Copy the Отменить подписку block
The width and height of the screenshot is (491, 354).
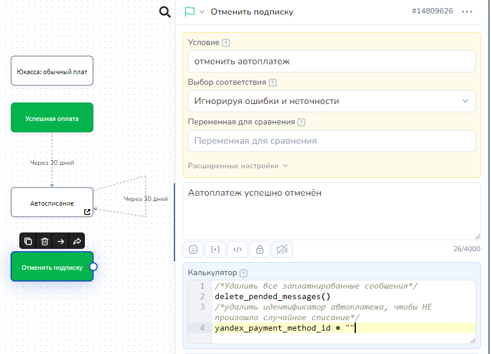(28, 241)
